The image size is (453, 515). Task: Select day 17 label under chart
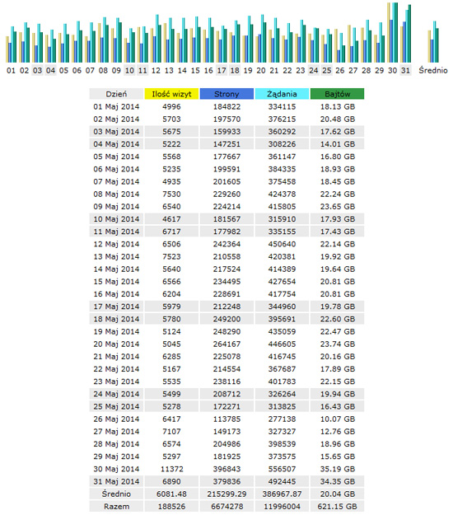(222, 70)
